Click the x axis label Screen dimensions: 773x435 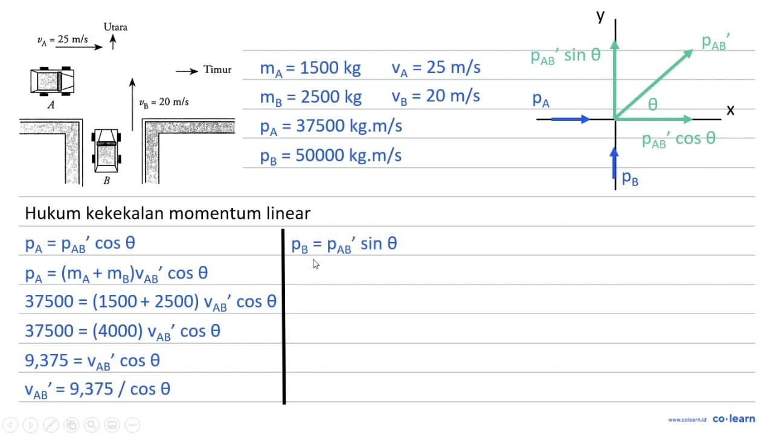[x=730, y=110]
